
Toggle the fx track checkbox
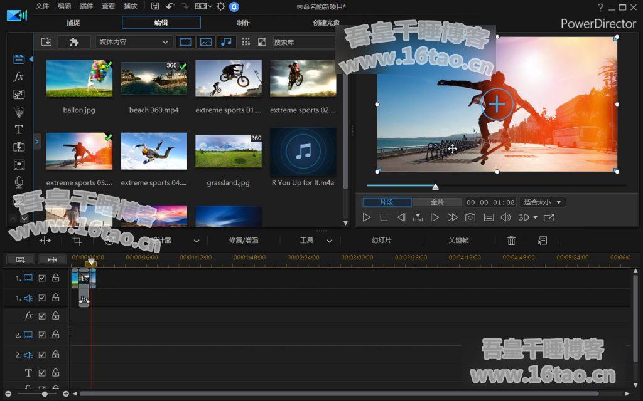click(x=42, y=316)
